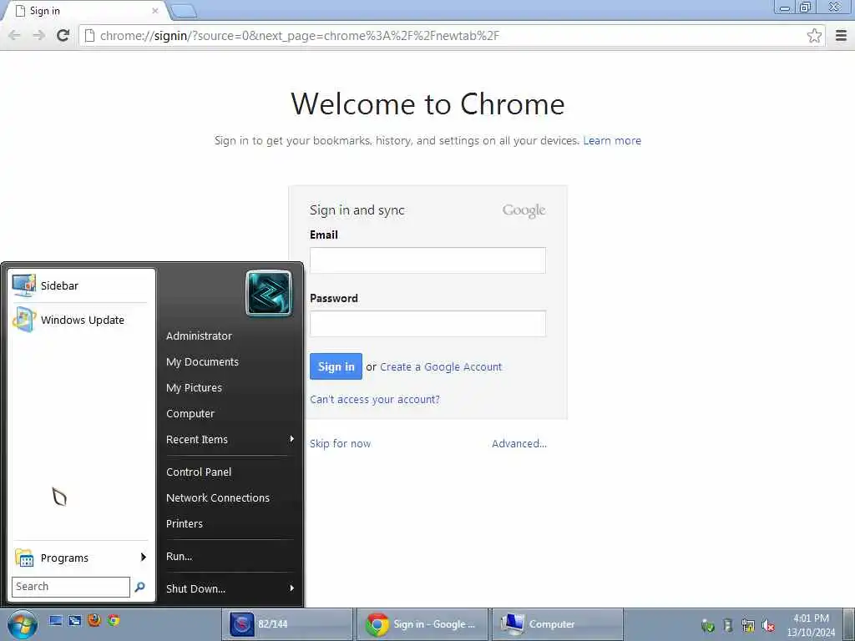Open Sidebar from Start menu
The width and height of the screenshot is (855, 641).
[x=80, y=285]
